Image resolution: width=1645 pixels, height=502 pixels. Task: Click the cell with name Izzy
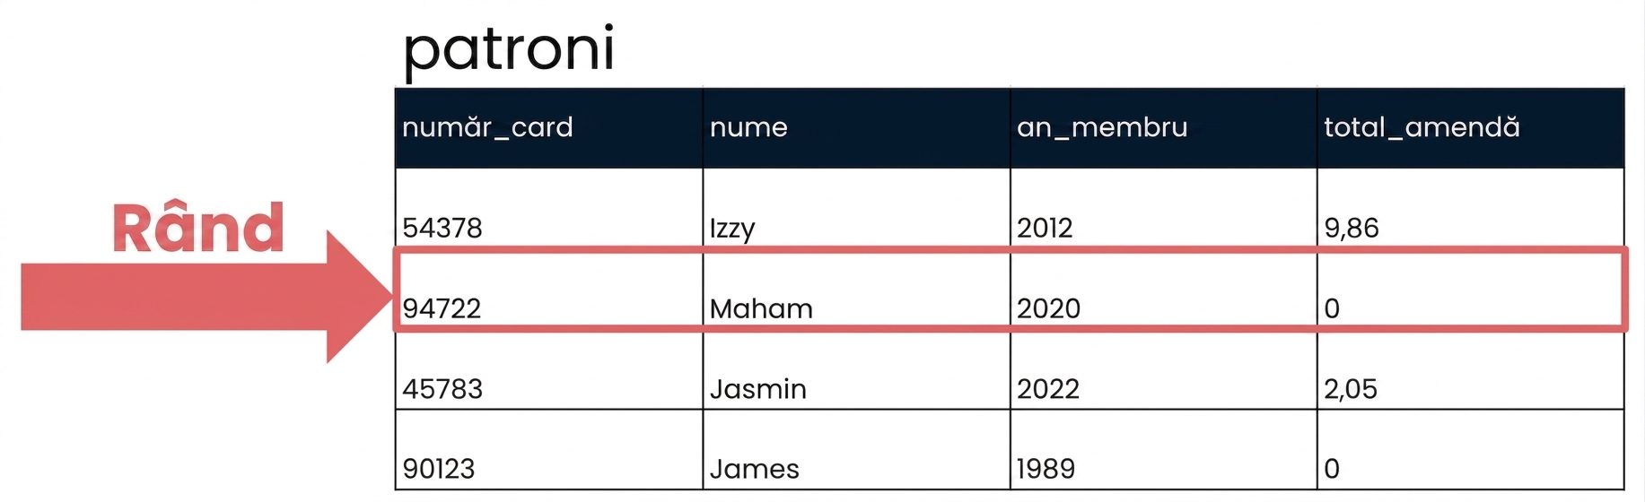point(856,207)
